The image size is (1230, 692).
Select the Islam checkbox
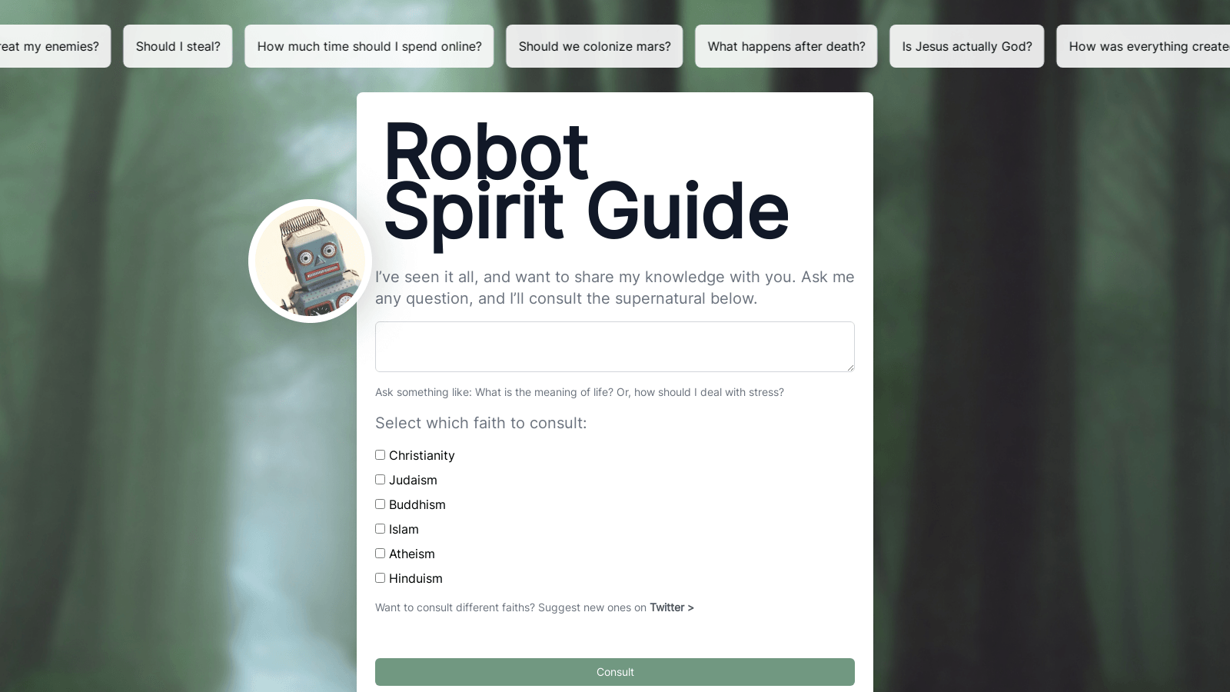click(x=380, y=529)
